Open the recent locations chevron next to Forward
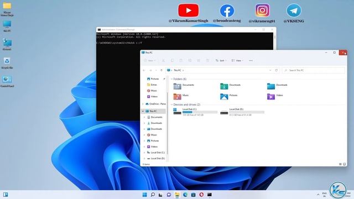 click(156, 70)
